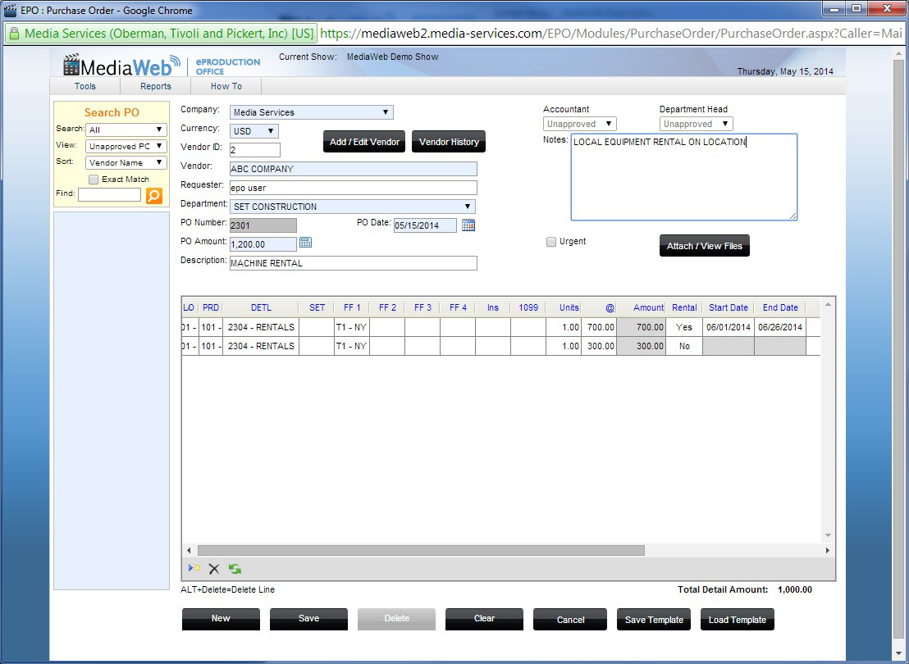Click the orange Find search icon
The height and width of the screenshot is (664, 909).
click(x=153, y=196)
